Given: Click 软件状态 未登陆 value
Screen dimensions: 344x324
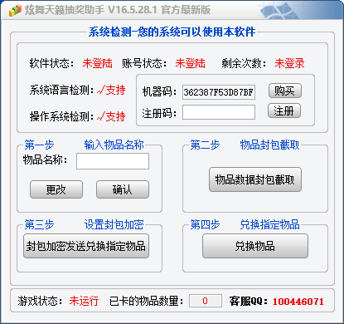Looking at the screenshot, I should coord(97,63).
